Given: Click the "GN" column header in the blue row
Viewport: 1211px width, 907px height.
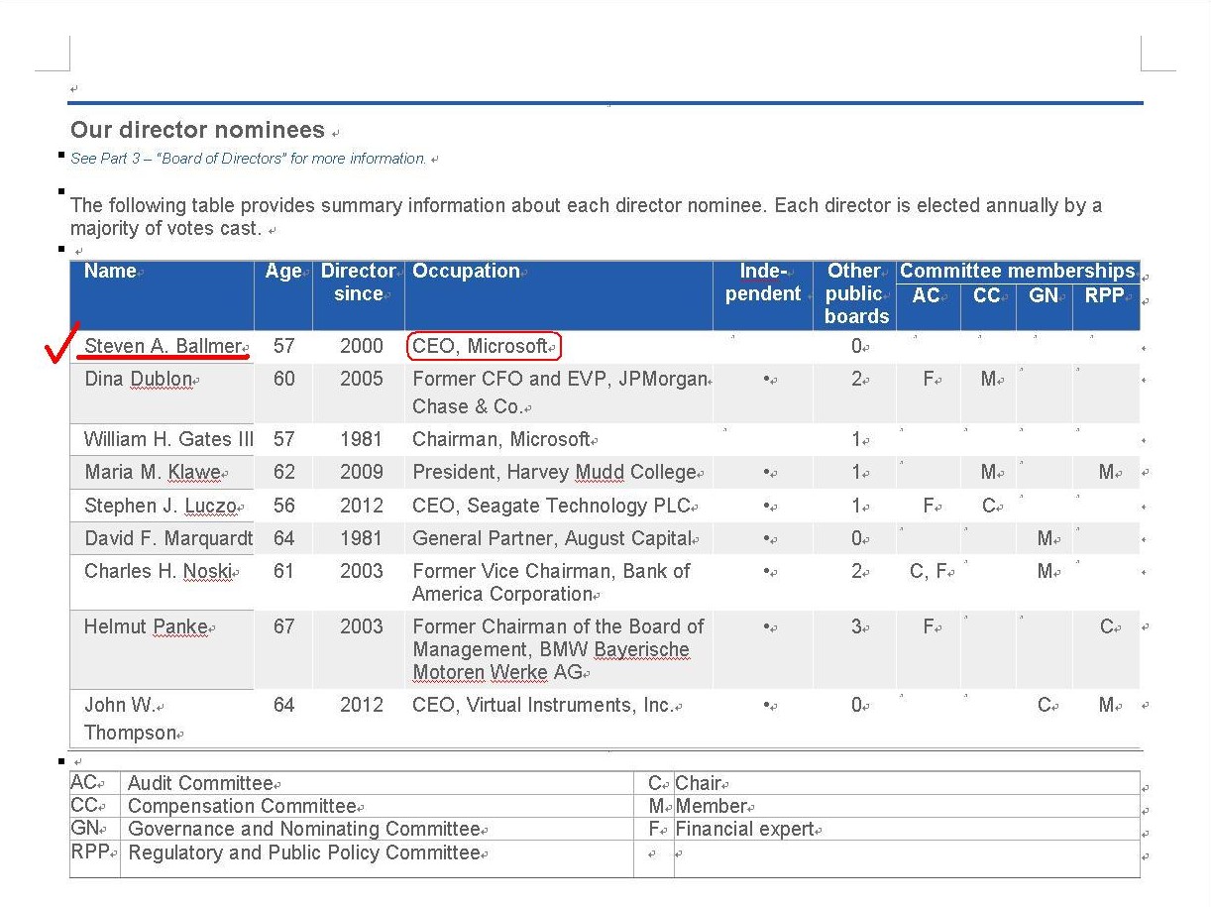Looking at the screenshot, I should coord(1044,295).
